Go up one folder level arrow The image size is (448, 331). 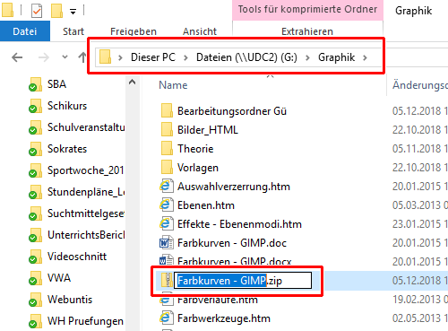pyautogui.click(x=82, y=57)
